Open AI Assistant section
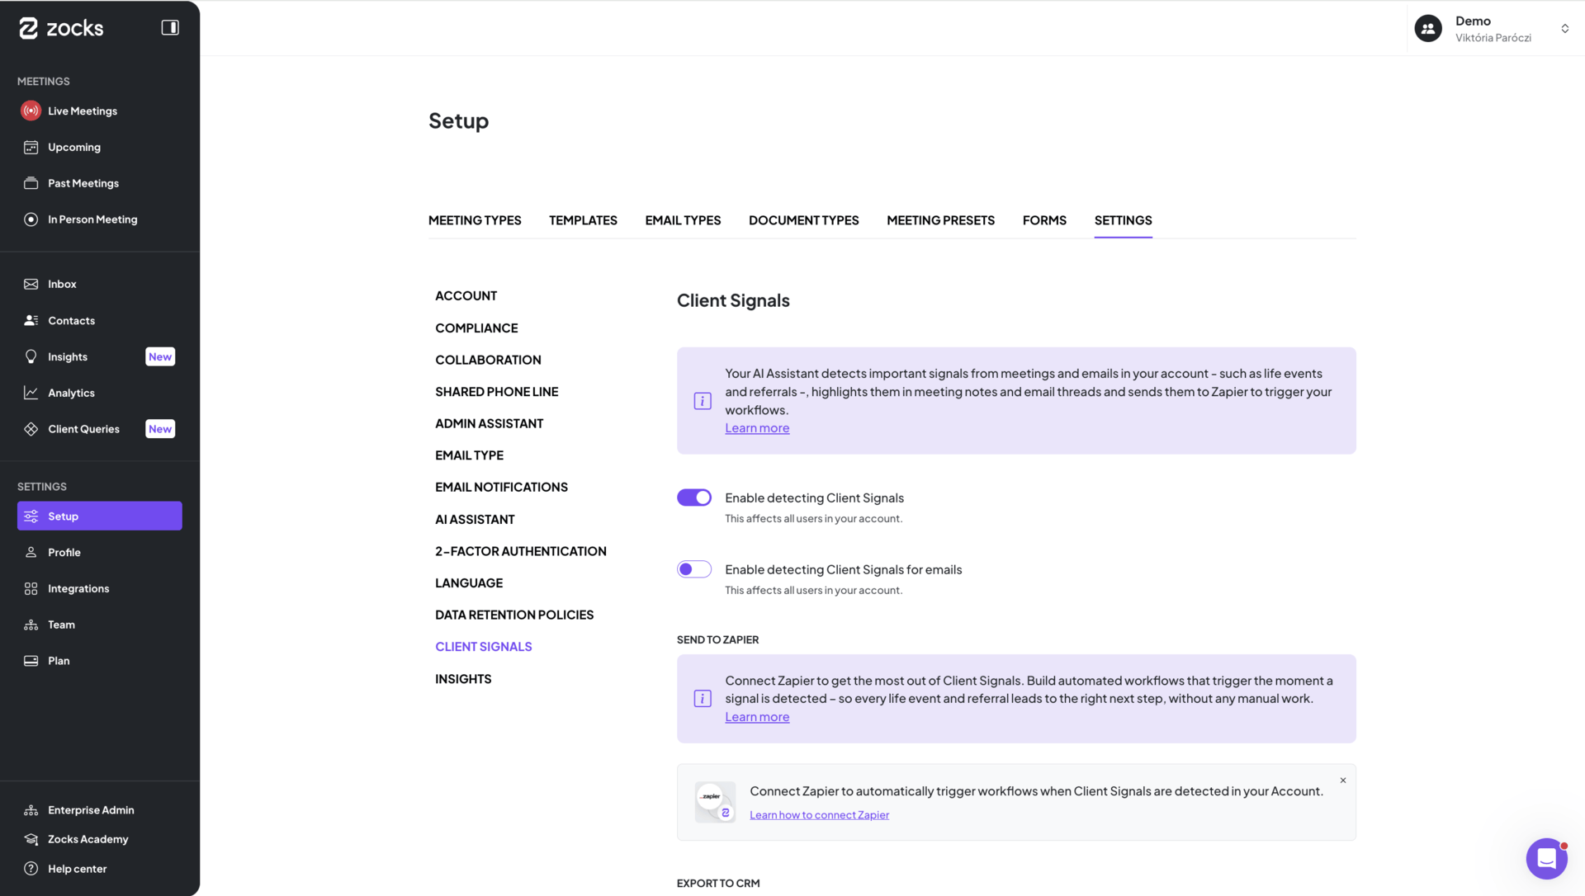 click(475, 520)
